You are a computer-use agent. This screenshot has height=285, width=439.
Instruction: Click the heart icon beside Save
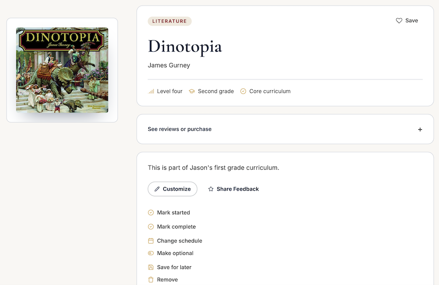[x=399, y=21]
